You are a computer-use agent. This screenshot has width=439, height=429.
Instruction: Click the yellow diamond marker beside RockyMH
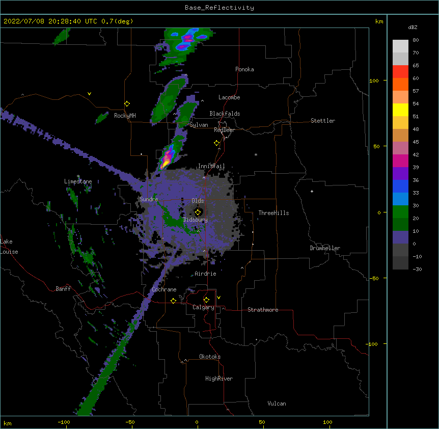click(x=127, y=104)
